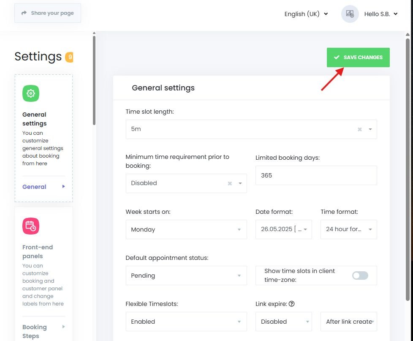Click the orange 9 badge beside Settings

(70, 56)
